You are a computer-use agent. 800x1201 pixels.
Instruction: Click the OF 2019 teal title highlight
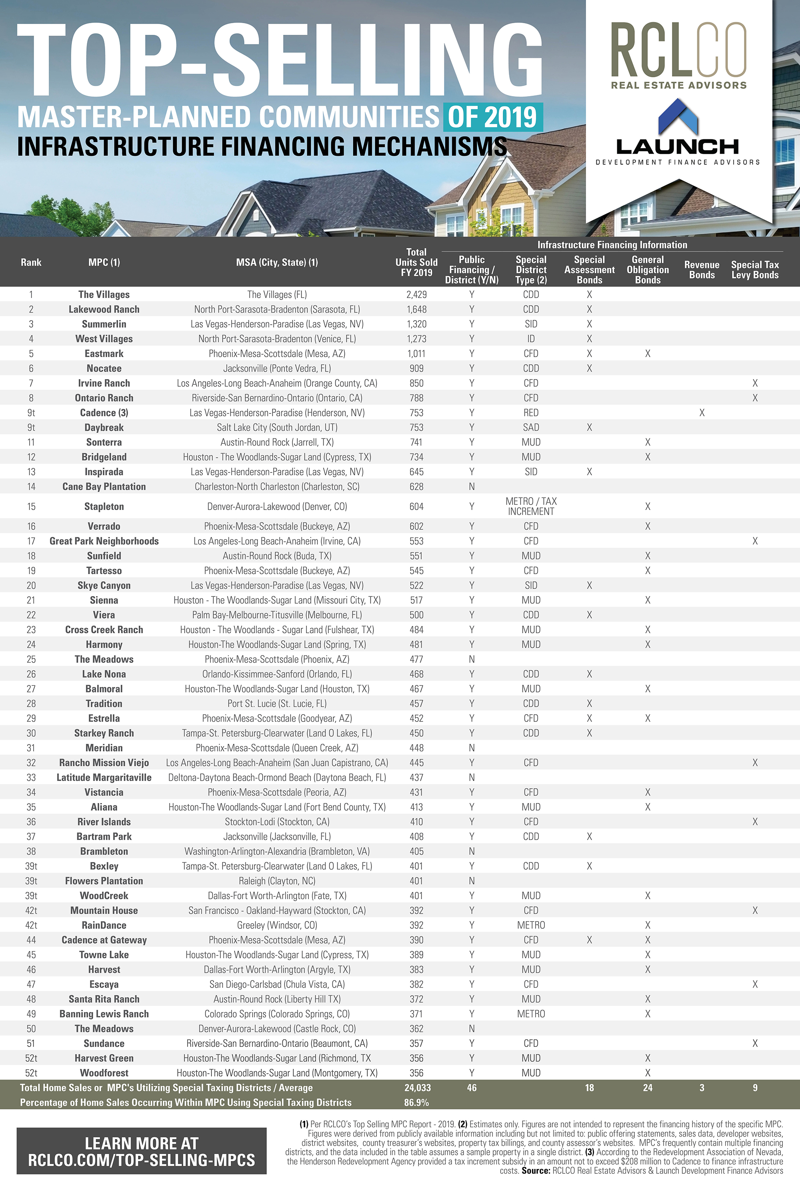[x=493, y=117]
